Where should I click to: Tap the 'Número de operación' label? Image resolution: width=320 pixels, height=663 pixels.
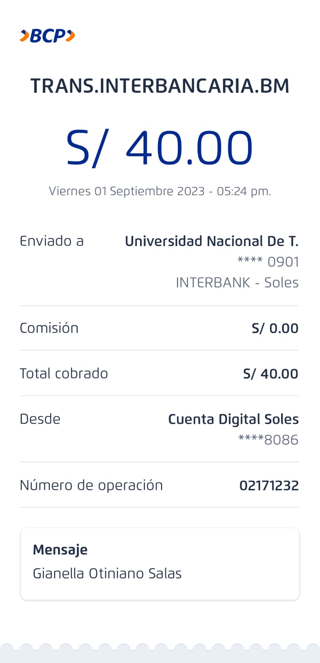(x=91, y=485)
